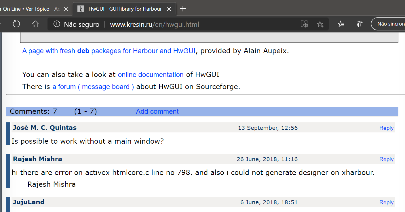
Task: Reply to José M. C. Quintas's comment
Action: [x=386, y=128]
